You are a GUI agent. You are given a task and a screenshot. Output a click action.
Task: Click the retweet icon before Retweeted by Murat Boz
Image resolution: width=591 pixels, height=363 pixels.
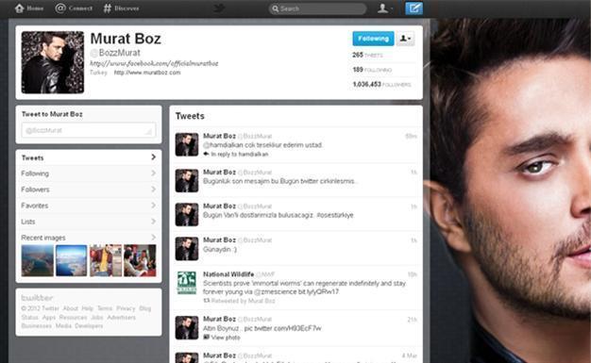(x=206, y=301)
